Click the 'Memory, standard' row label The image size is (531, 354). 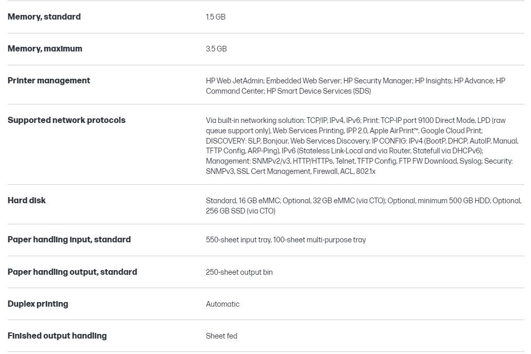coord(44,17)
